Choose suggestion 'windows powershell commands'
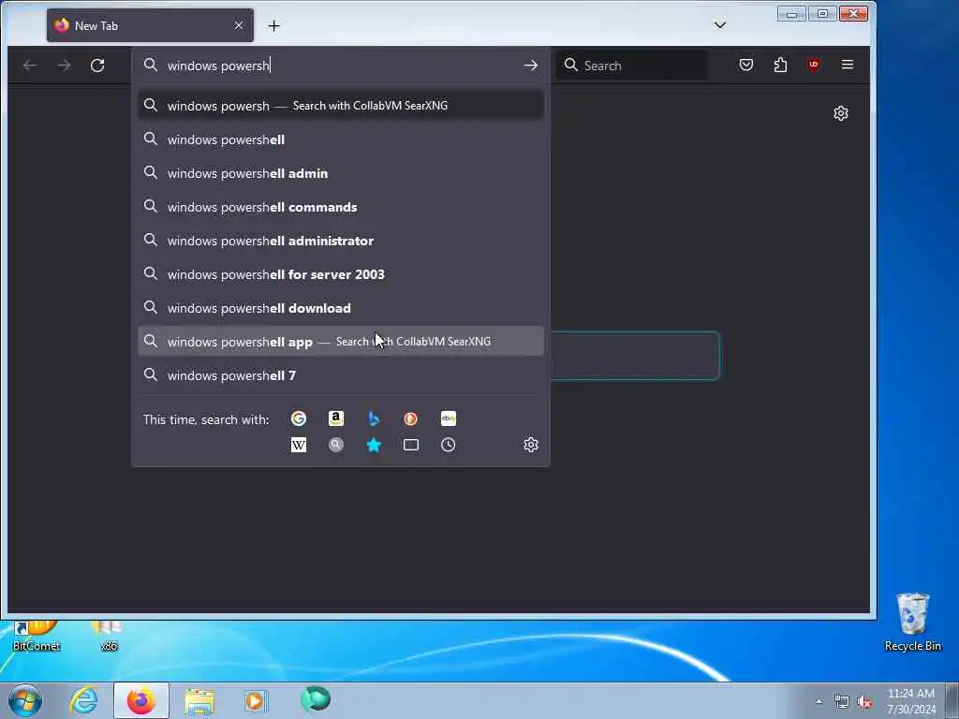Screen dimensions: 959x719 click(341, 207)
